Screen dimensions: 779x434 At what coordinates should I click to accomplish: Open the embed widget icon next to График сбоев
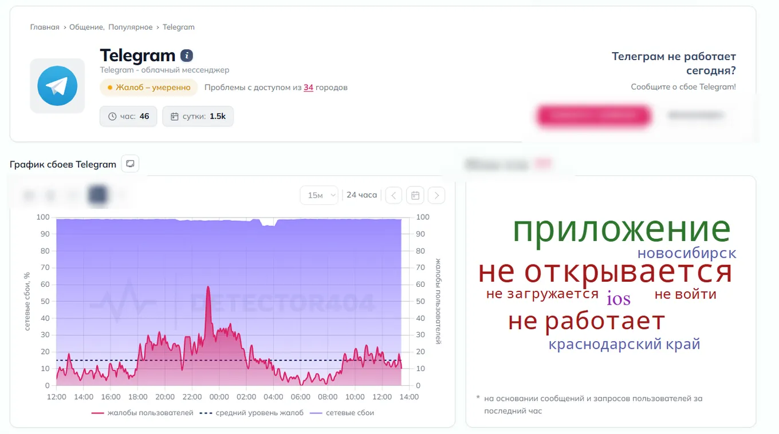[130, 164]
